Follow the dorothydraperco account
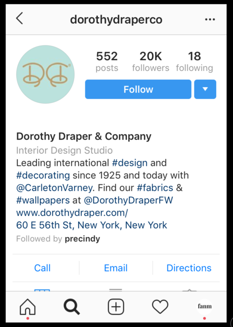This screenshot has height=327, width=233. (138, 89)
